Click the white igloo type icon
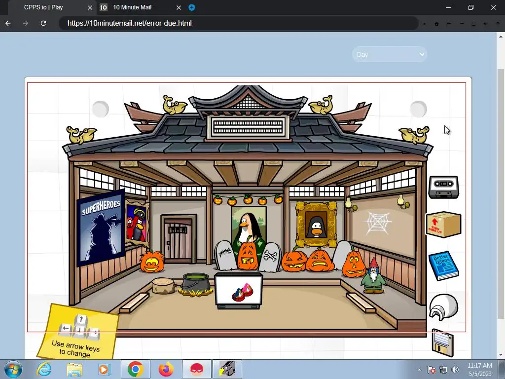This screenshot has height=379, width=505. click(443, 307)
